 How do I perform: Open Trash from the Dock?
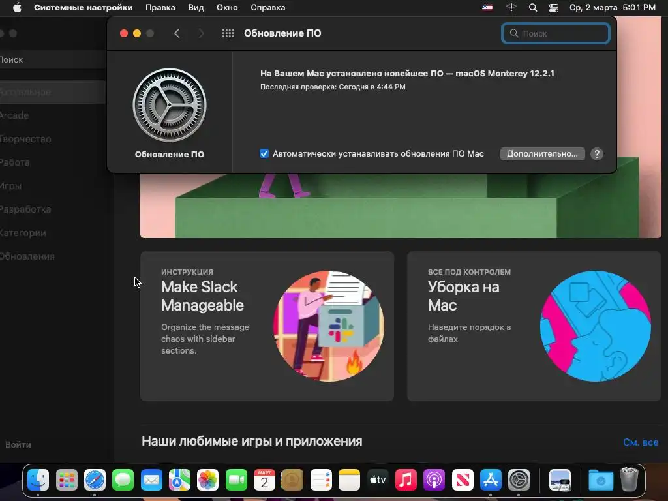629,479
